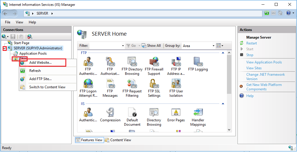Open the Go button dropdown arrow
297x152 pixels.
coord(139,46)
